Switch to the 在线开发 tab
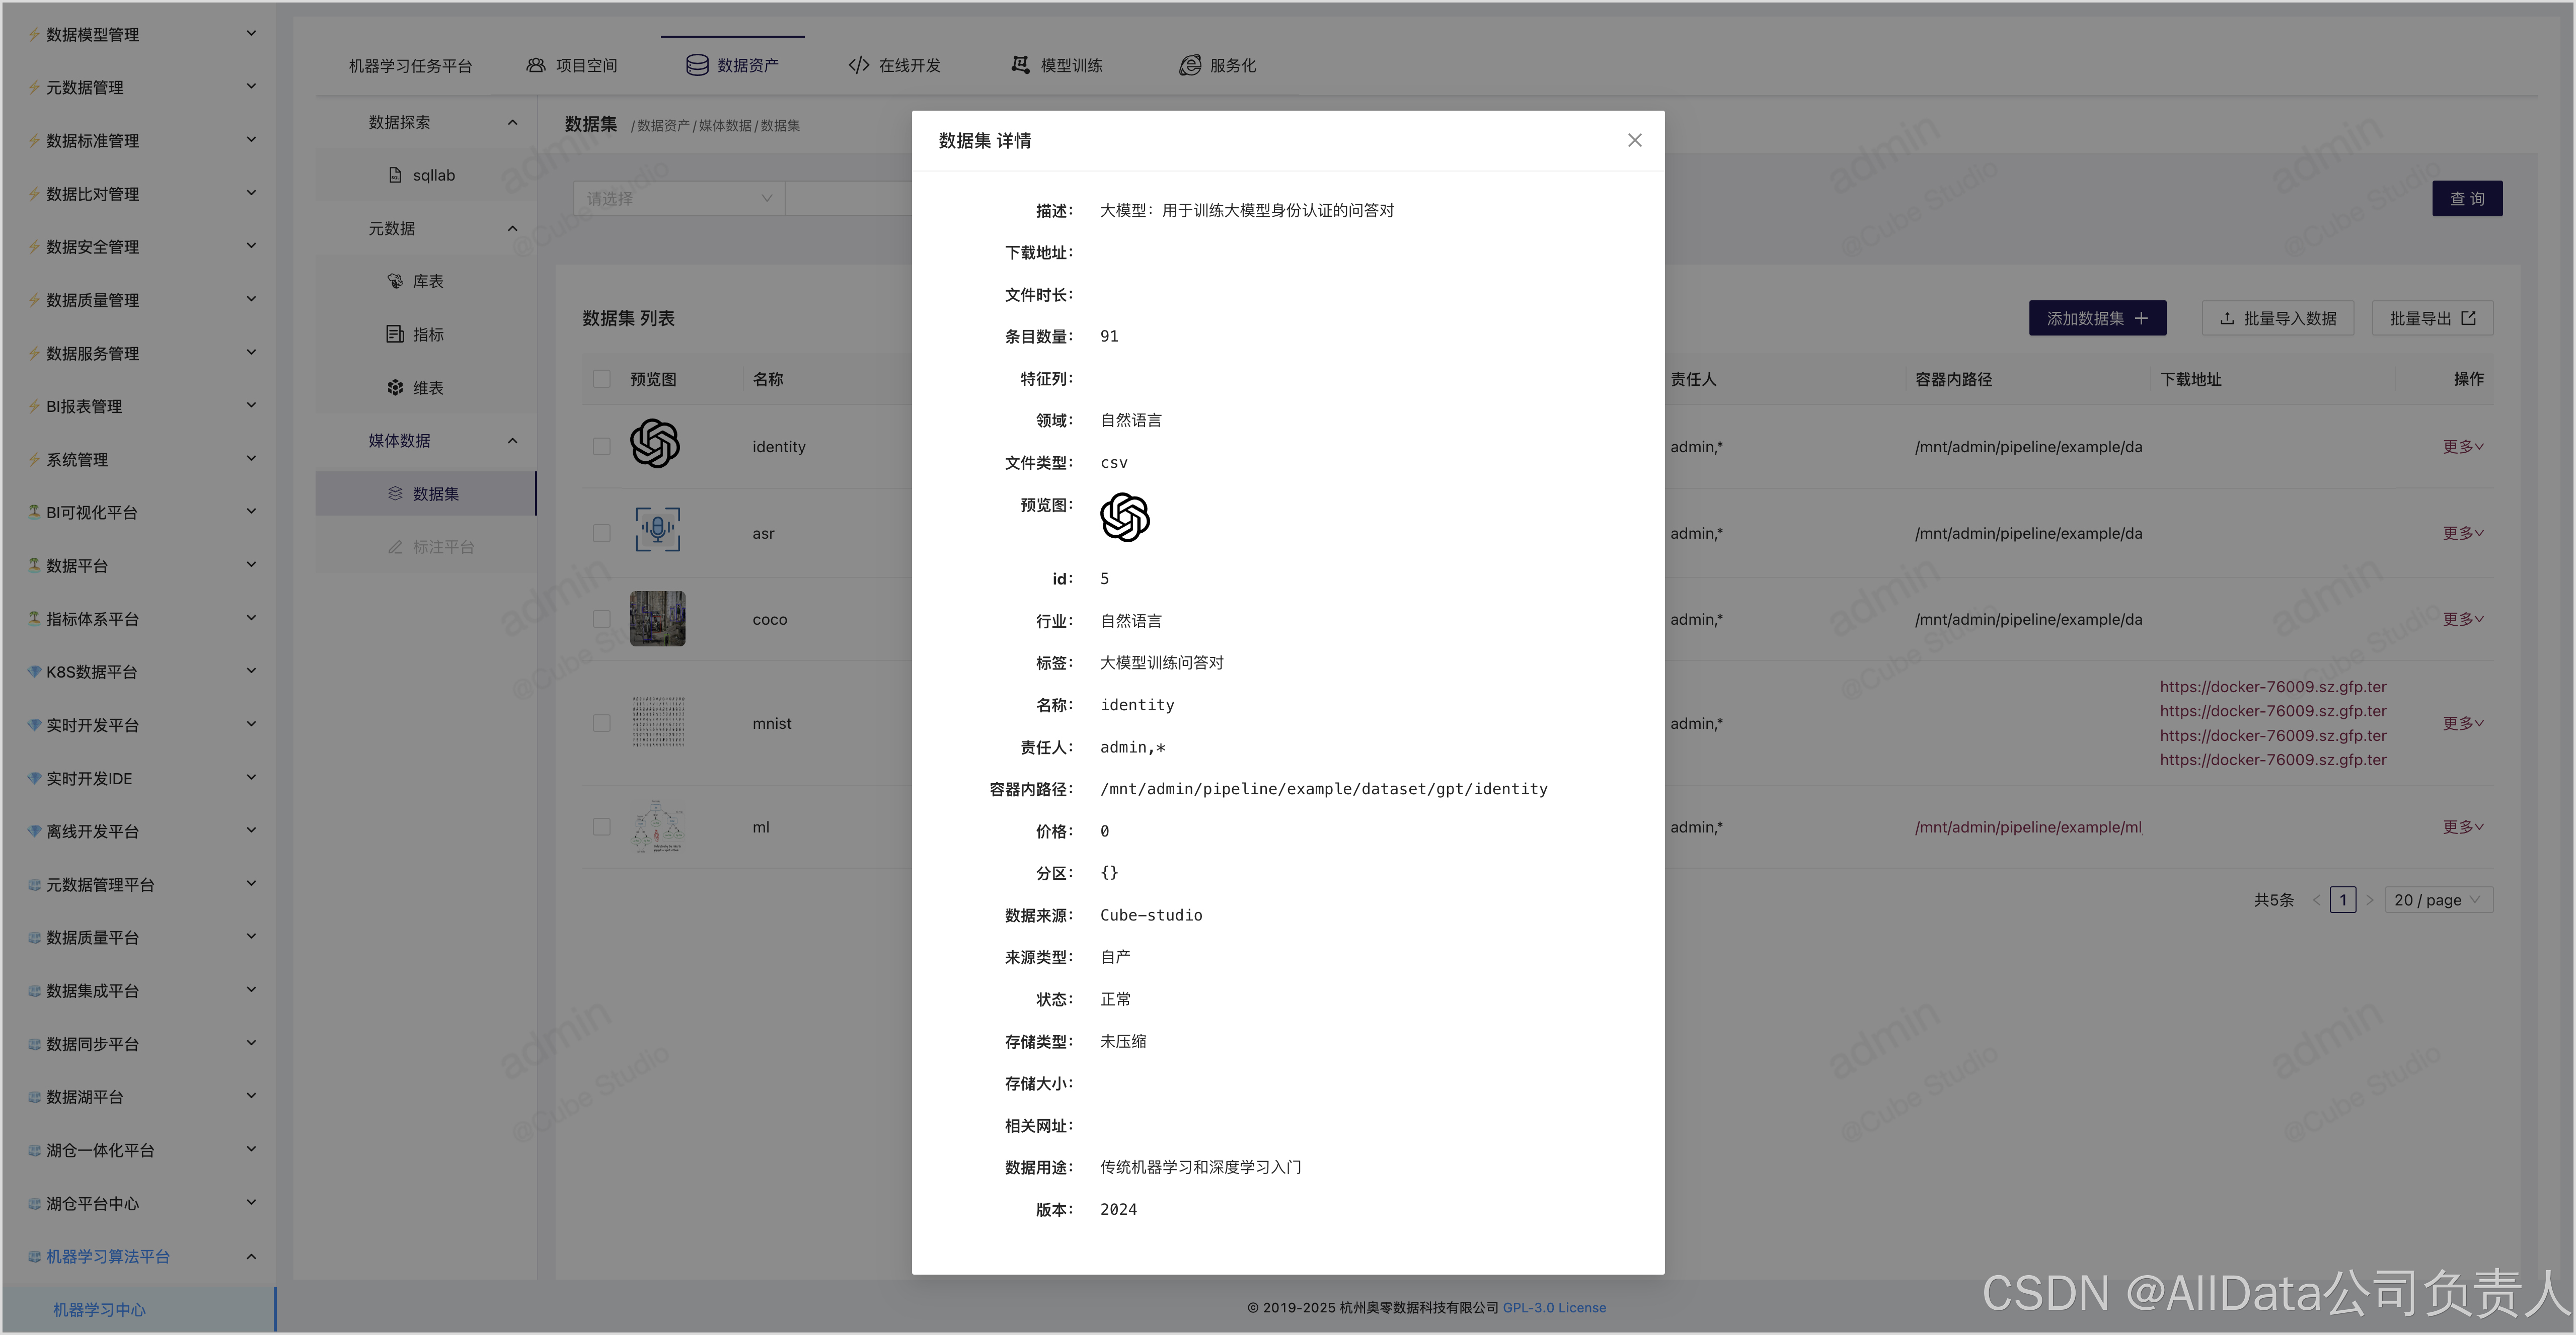The image size is (2576, 1335). click(x=894, y=65)
